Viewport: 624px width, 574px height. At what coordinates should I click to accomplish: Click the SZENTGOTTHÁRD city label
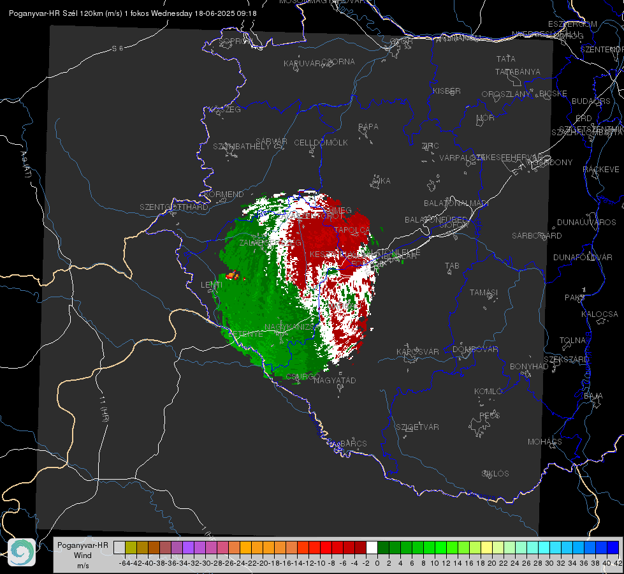click(174, 207)
